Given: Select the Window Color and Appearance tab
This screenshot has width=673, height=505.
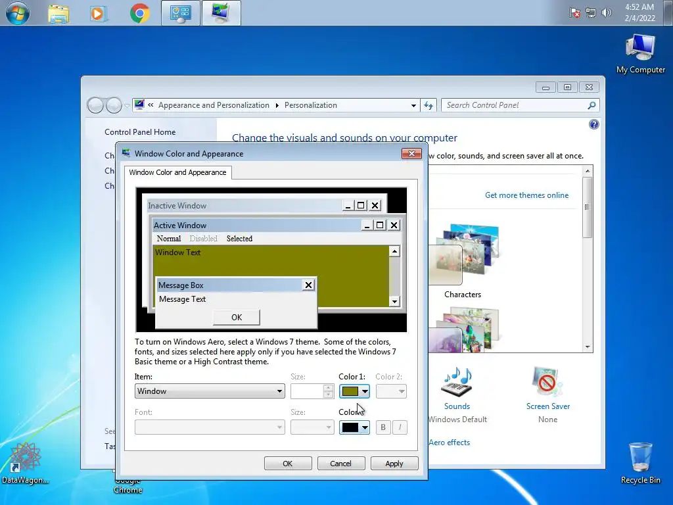Looking at the screenshot, I should 177,172.
